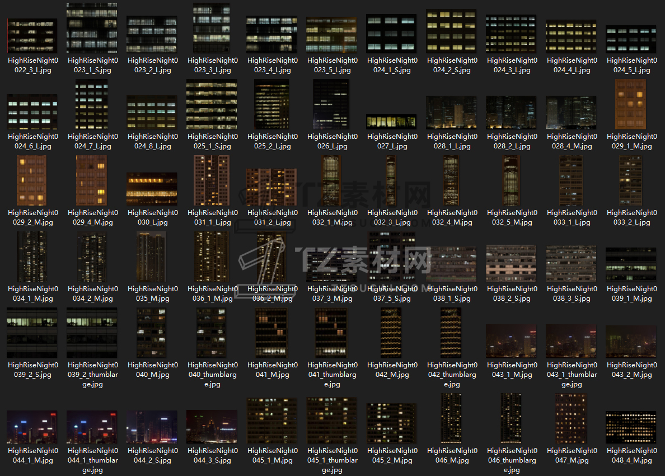Image resolution: width=665 pixels, height=476 pixels.
Task: Select thumbnail HighRiseNight0038_1_S.jpg
Action: tap(451, 263)
